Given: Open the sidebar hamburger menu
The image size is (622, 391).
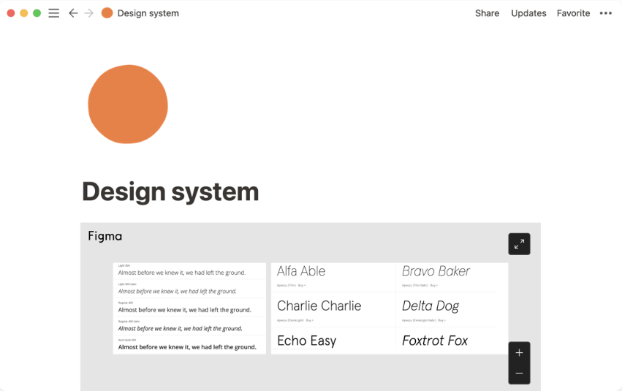Looking at the screenshot, I should (x=53, y=13).
